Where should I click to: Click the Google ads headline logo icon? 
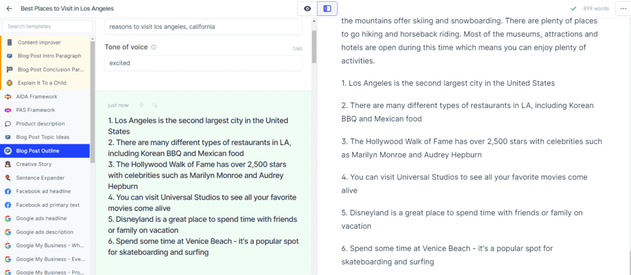click(x=7, y=219)
